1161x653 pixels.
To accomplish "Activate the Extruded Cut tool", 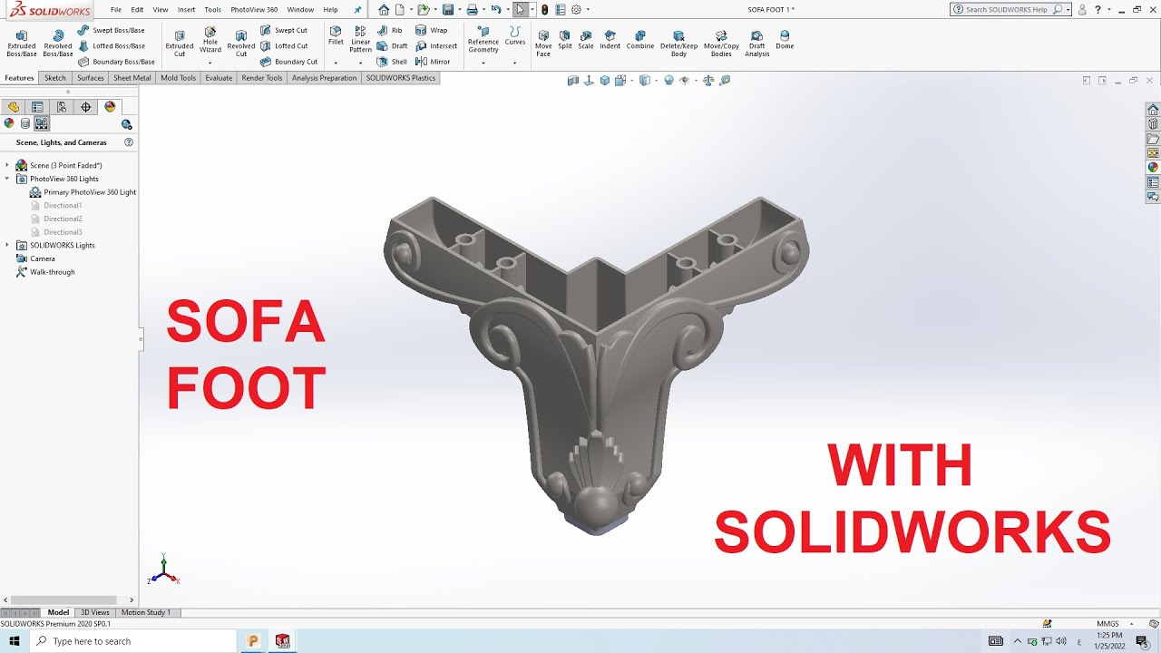I will pyautogui.click(x=180, y=43).
